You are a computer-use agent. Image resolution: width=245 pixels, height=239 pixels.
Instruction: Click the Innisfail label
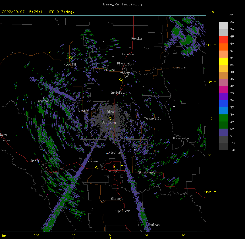coord(118,93)
